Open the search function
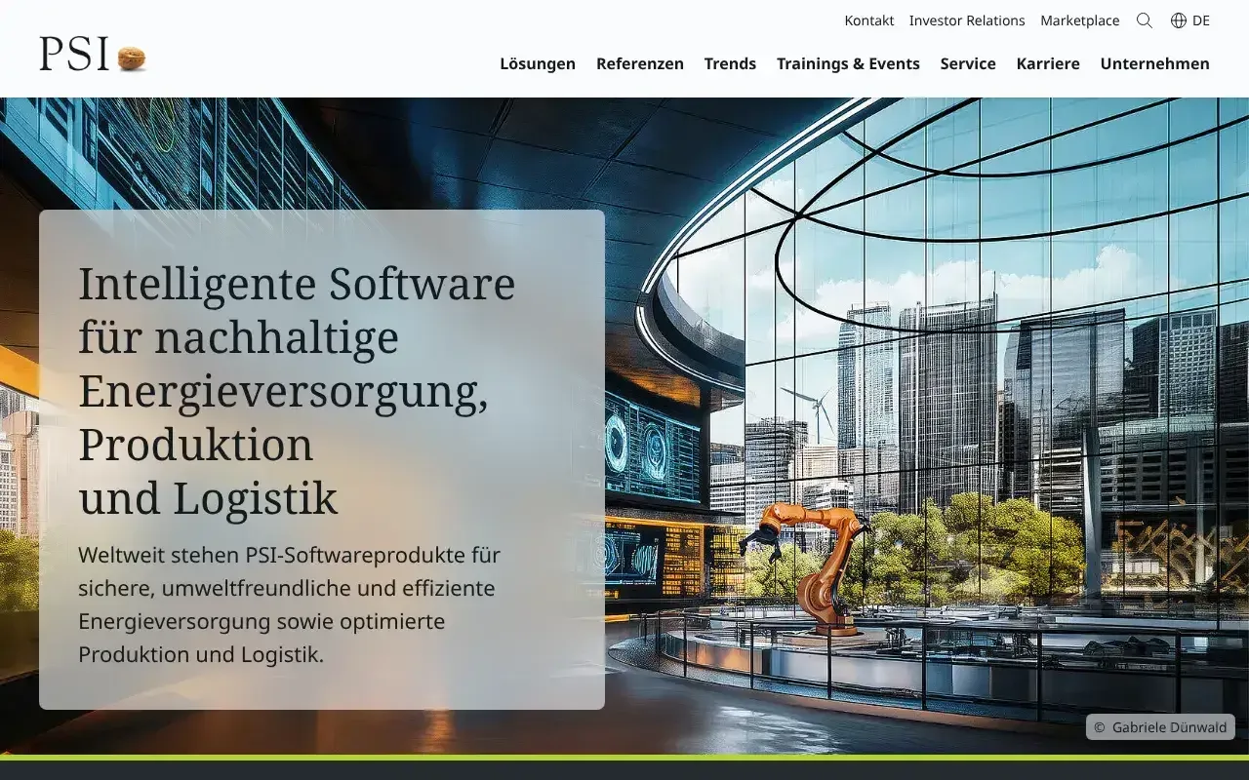The height and width of the screenshot is (780, 1249). (1144, 20)
